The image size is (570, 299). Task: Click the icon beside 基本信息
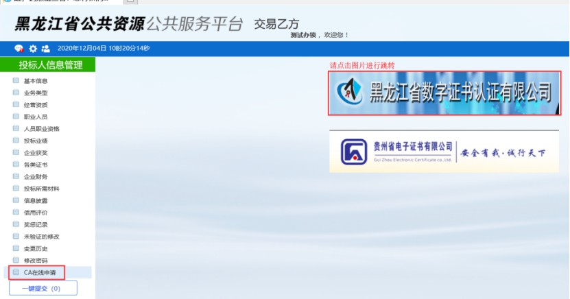[16, 81]
